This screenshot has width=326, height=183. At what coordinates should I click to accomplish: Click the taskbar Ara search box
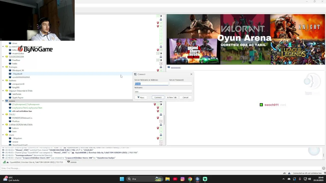click(x=145, y=179)
